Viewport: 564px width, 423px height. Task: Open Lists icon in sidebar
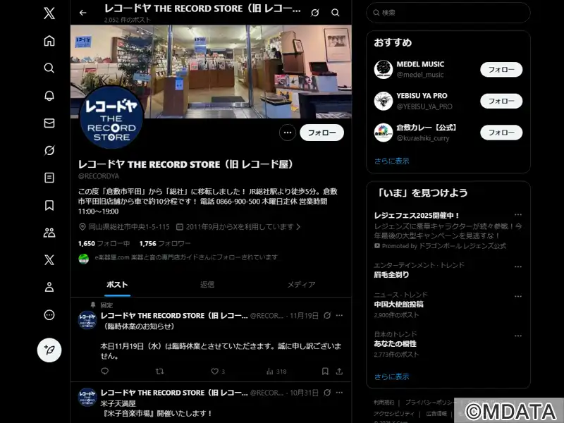click(x=49, y=178)
